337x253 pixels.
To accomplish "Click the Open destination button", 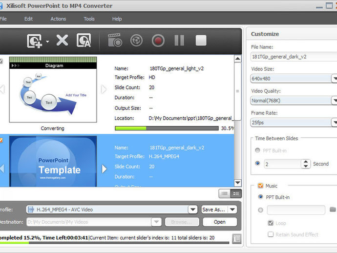I will click(x=220, y=222).
